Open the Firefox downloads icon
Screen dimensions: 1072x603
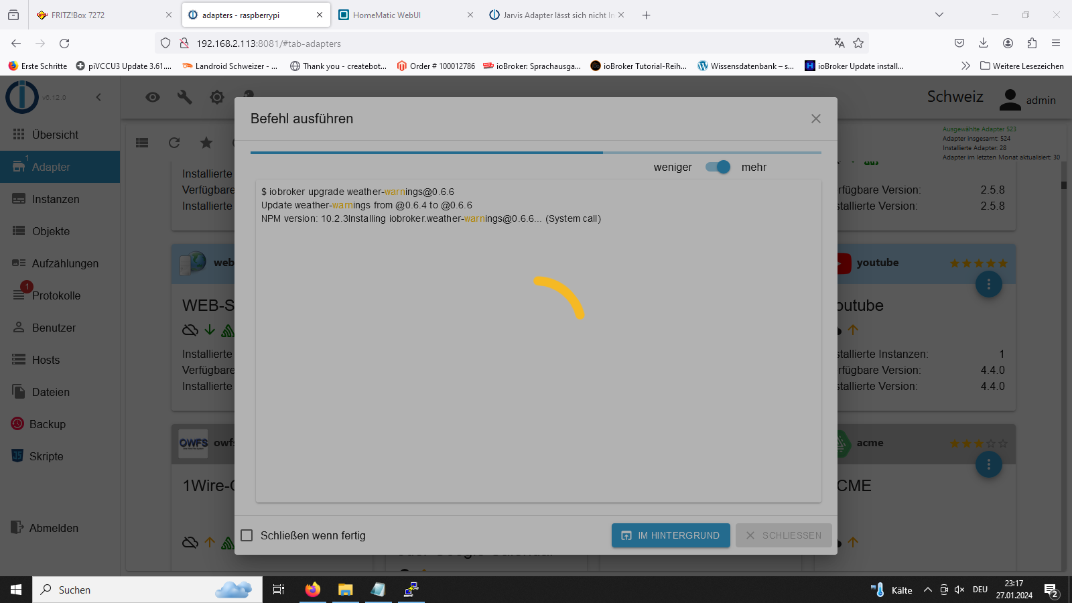click(x=983, y=43)
